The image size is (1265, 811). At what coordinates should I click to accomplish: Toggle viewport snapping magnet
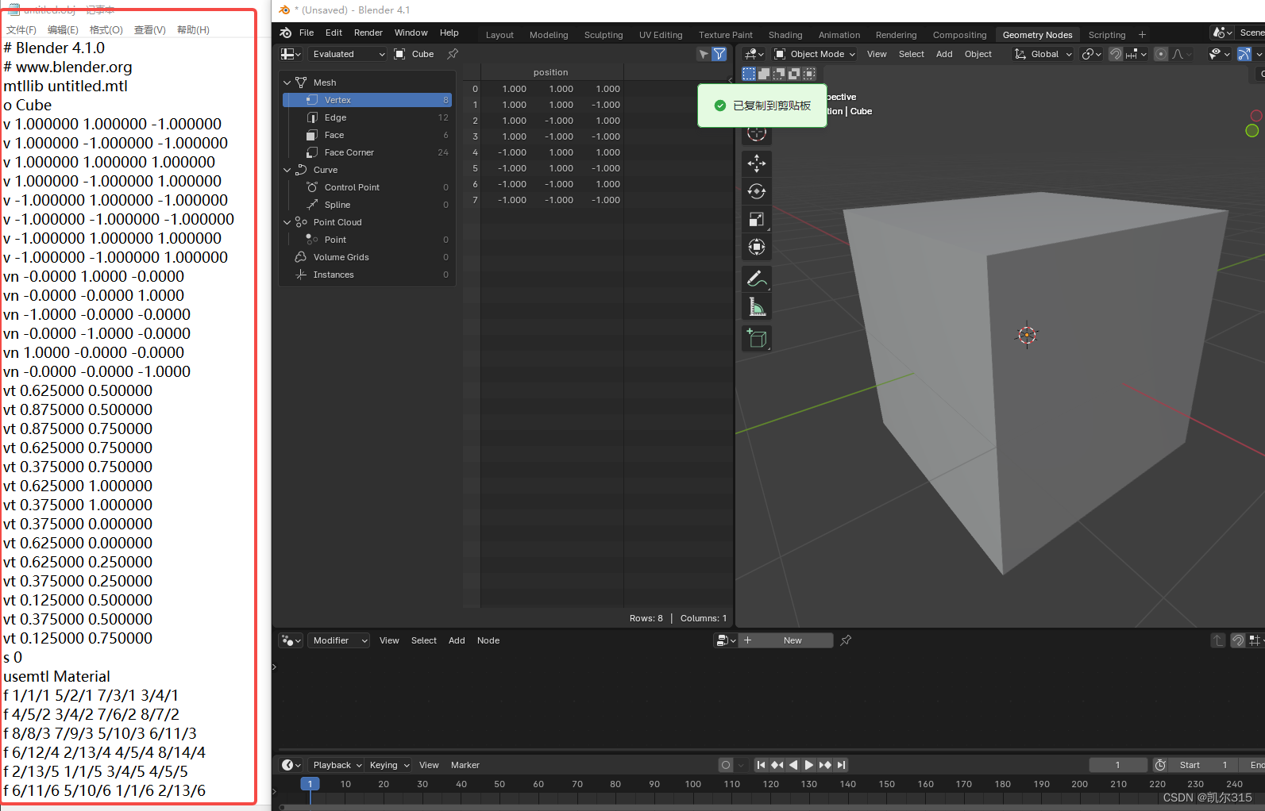click(1116, 54)
